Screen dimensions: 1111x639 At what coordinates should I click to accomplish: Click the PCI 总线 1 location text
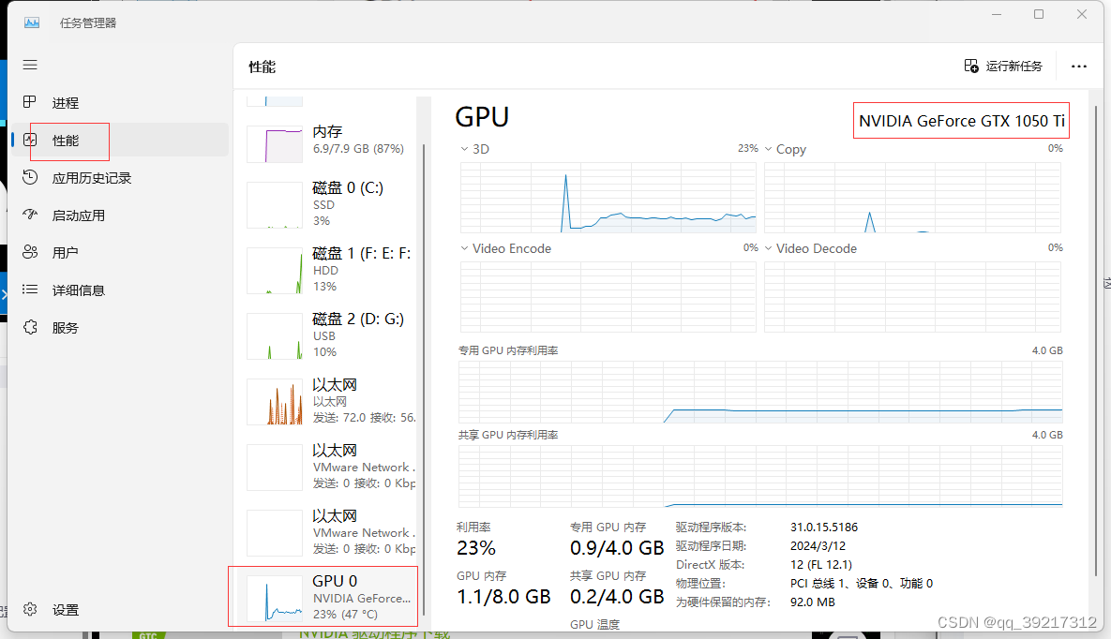(x=862, y=583)
